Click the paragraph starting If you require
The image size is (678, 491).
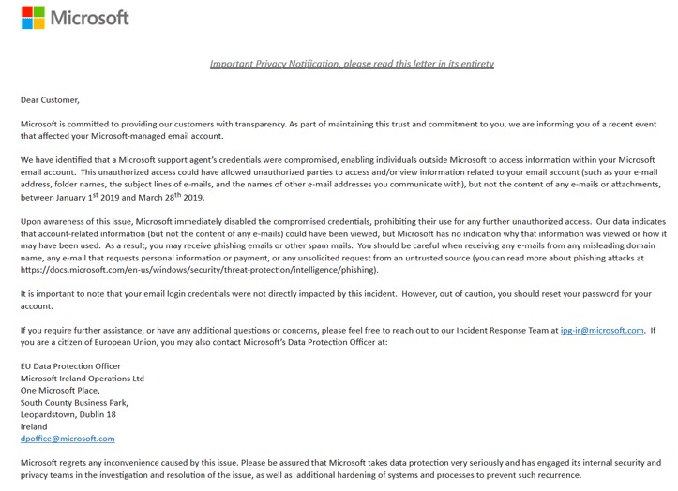coord(339,336)
